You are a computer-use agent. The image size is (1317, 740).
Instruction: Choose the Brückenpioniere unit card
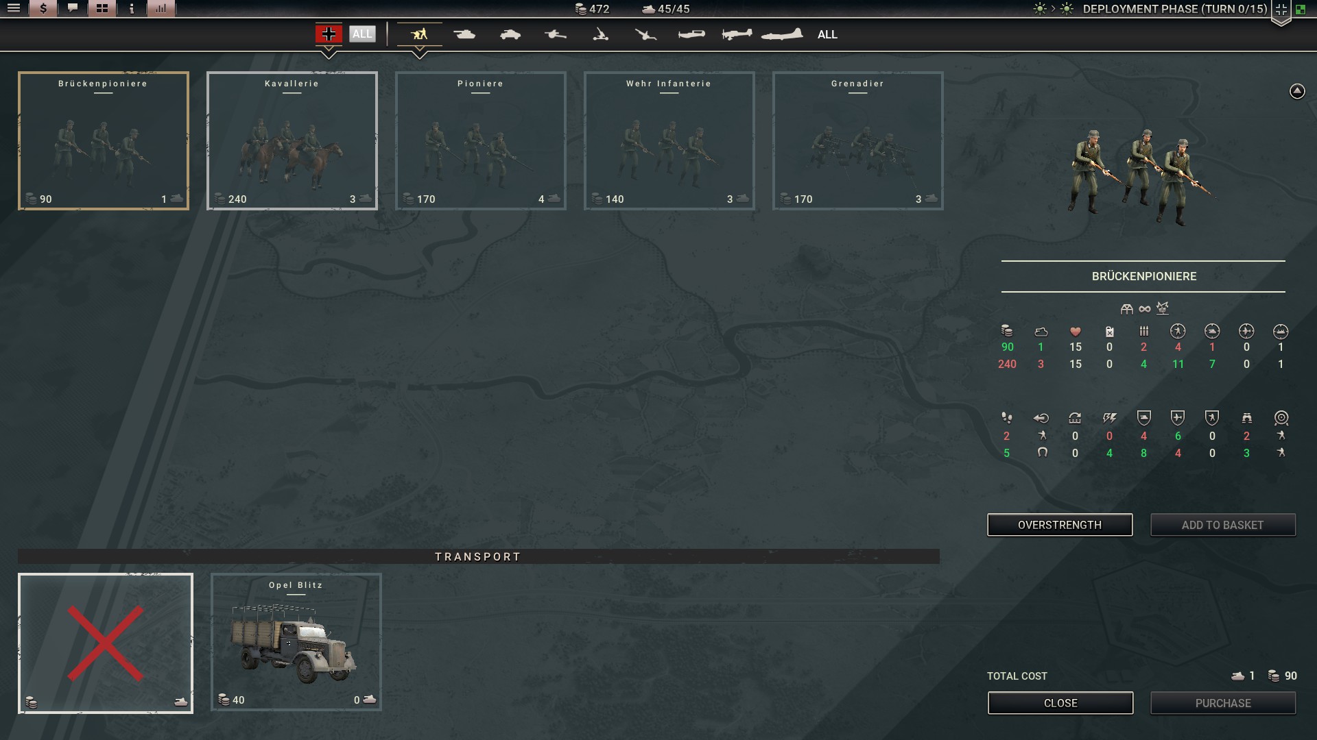tap(104, 140)
